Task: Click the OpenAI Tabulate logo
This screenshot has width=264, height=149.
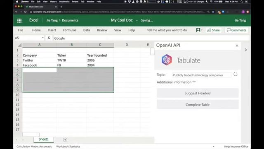Action: pyautogui.click(x=167, y=60)
